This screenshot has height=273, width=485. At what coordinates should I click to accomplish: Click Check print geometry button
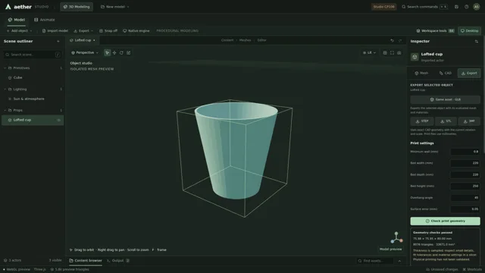pyautogui.click(x=445, y=221)
